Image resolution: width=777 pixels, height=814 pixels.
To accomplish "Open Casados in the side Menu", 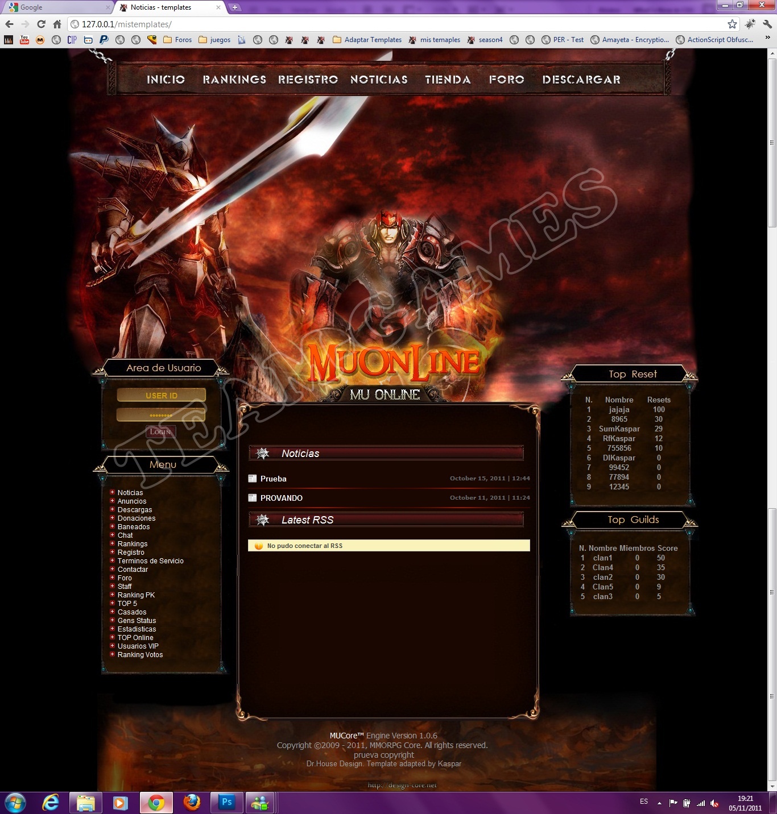I will (x=132, y=612).
